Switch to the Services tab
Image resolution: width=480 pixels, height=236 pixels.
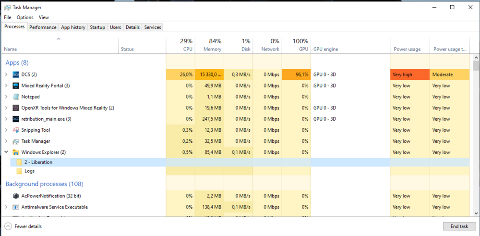[153, 27]
